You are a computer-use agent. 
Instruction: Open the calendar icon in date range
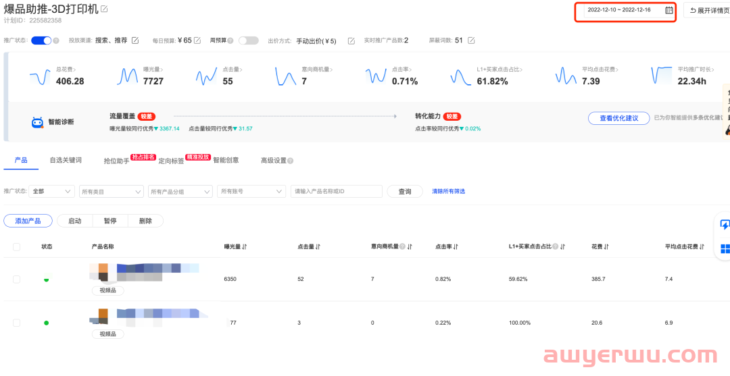point(668,10)
